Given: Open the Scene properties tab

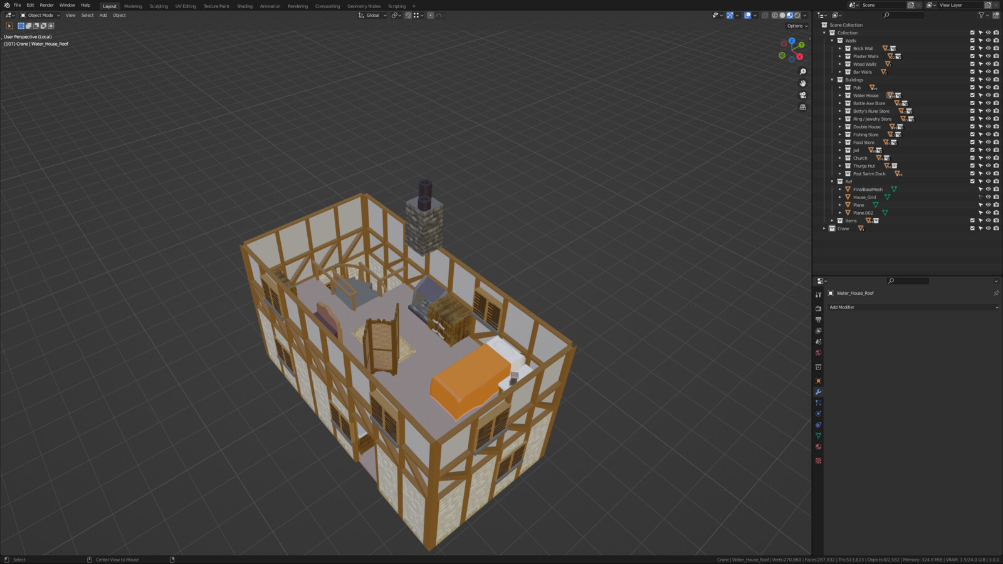Looking at the screenshot, I should pyautogui.click(x=818, y=342).
